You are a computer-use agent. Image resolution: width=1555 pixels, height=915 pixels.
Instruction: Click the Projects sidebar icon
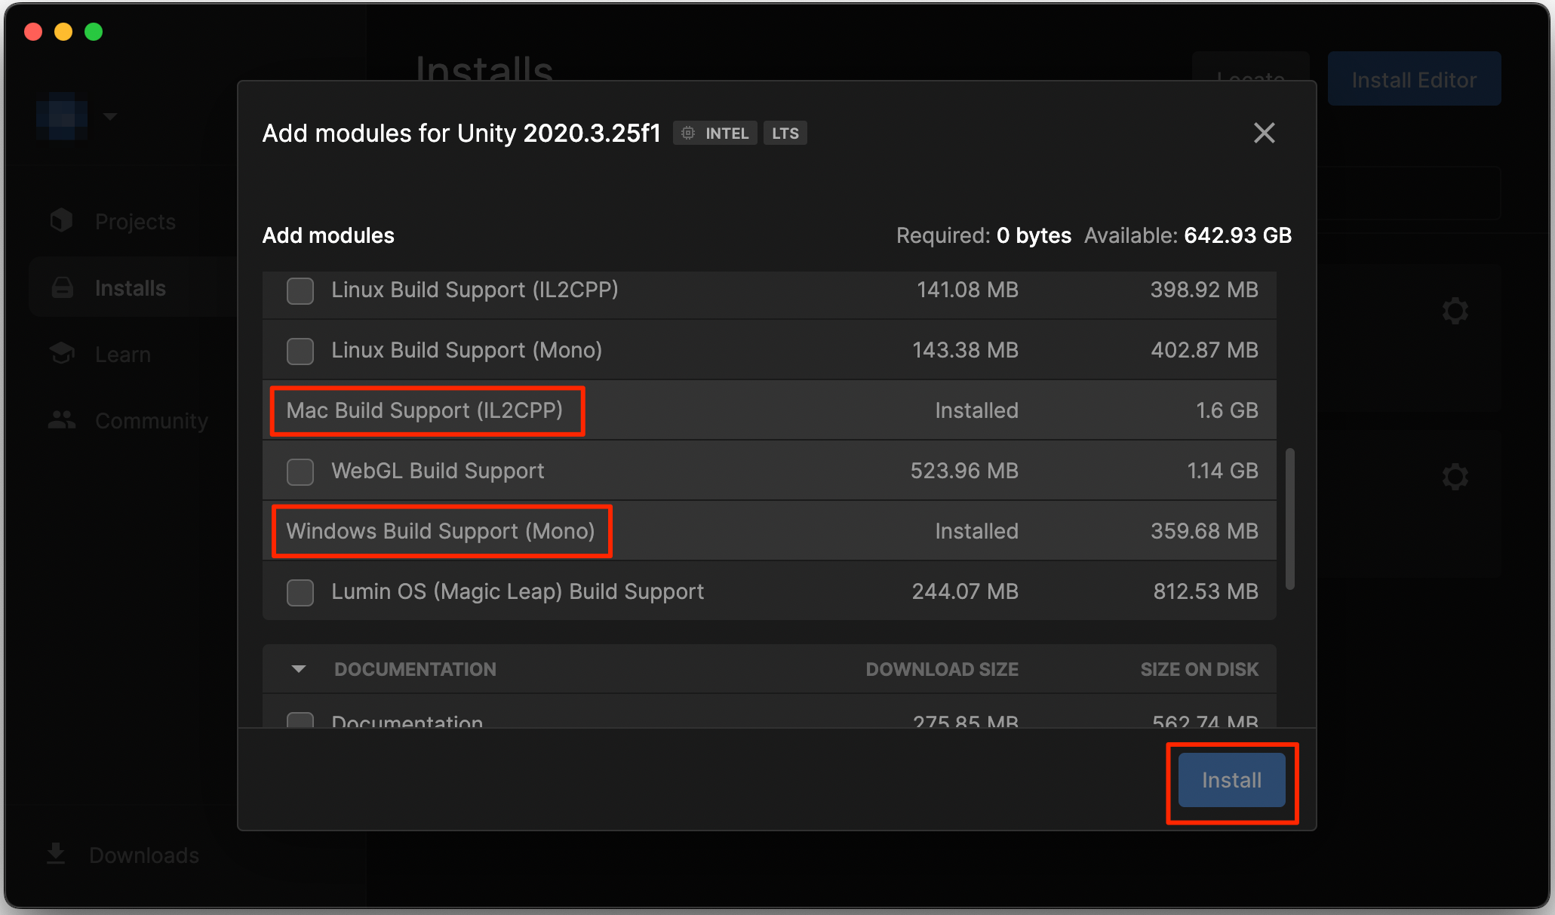[61, 220]
